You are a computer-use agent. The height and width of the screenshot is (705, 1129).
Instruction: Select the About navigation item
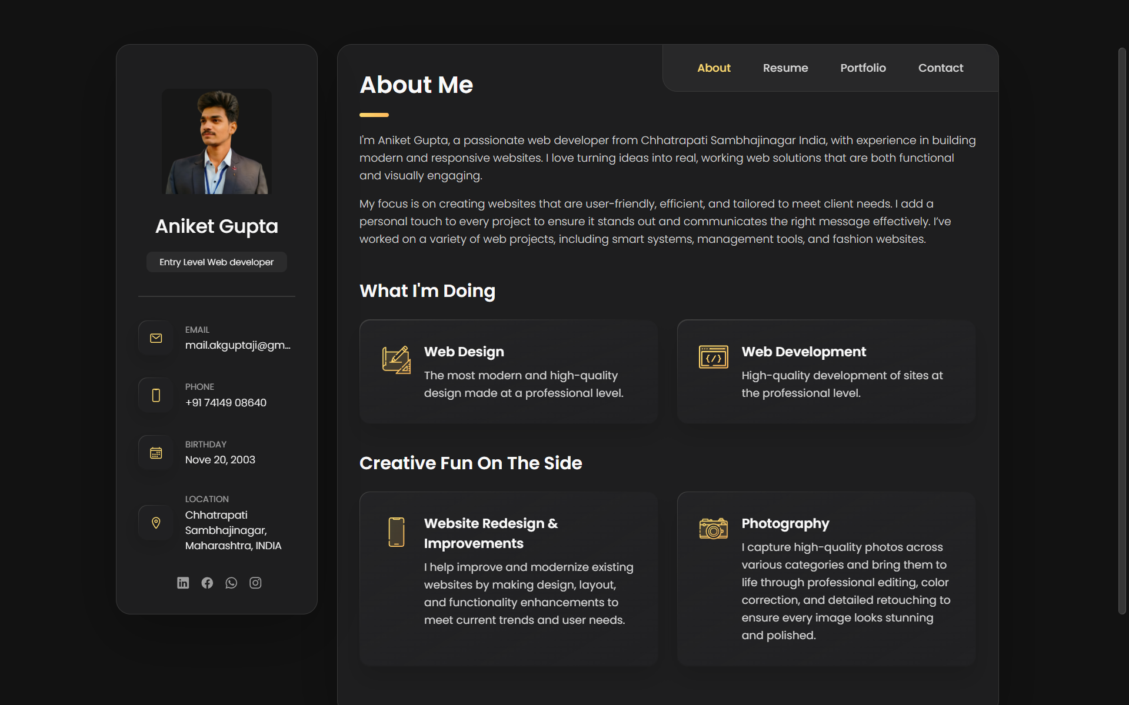[x=713, y=68]
